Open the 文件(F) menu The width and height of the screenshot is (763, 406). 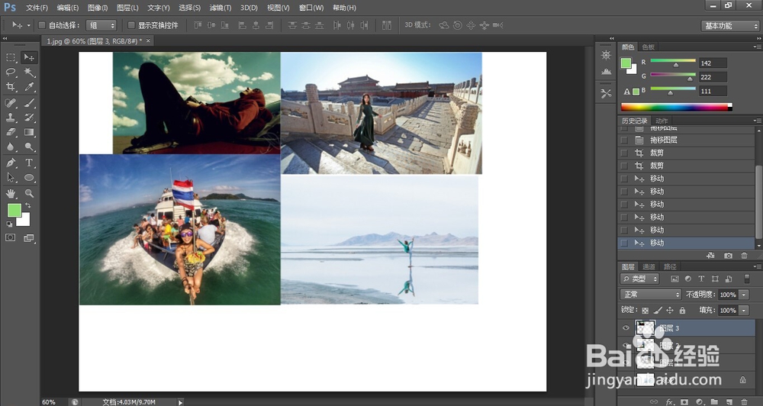point(37,8)
